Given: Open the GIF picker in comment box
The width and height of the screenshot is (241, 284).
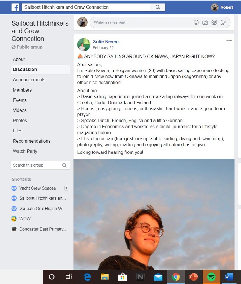Looking at the screenshot, I should [214, 22].
